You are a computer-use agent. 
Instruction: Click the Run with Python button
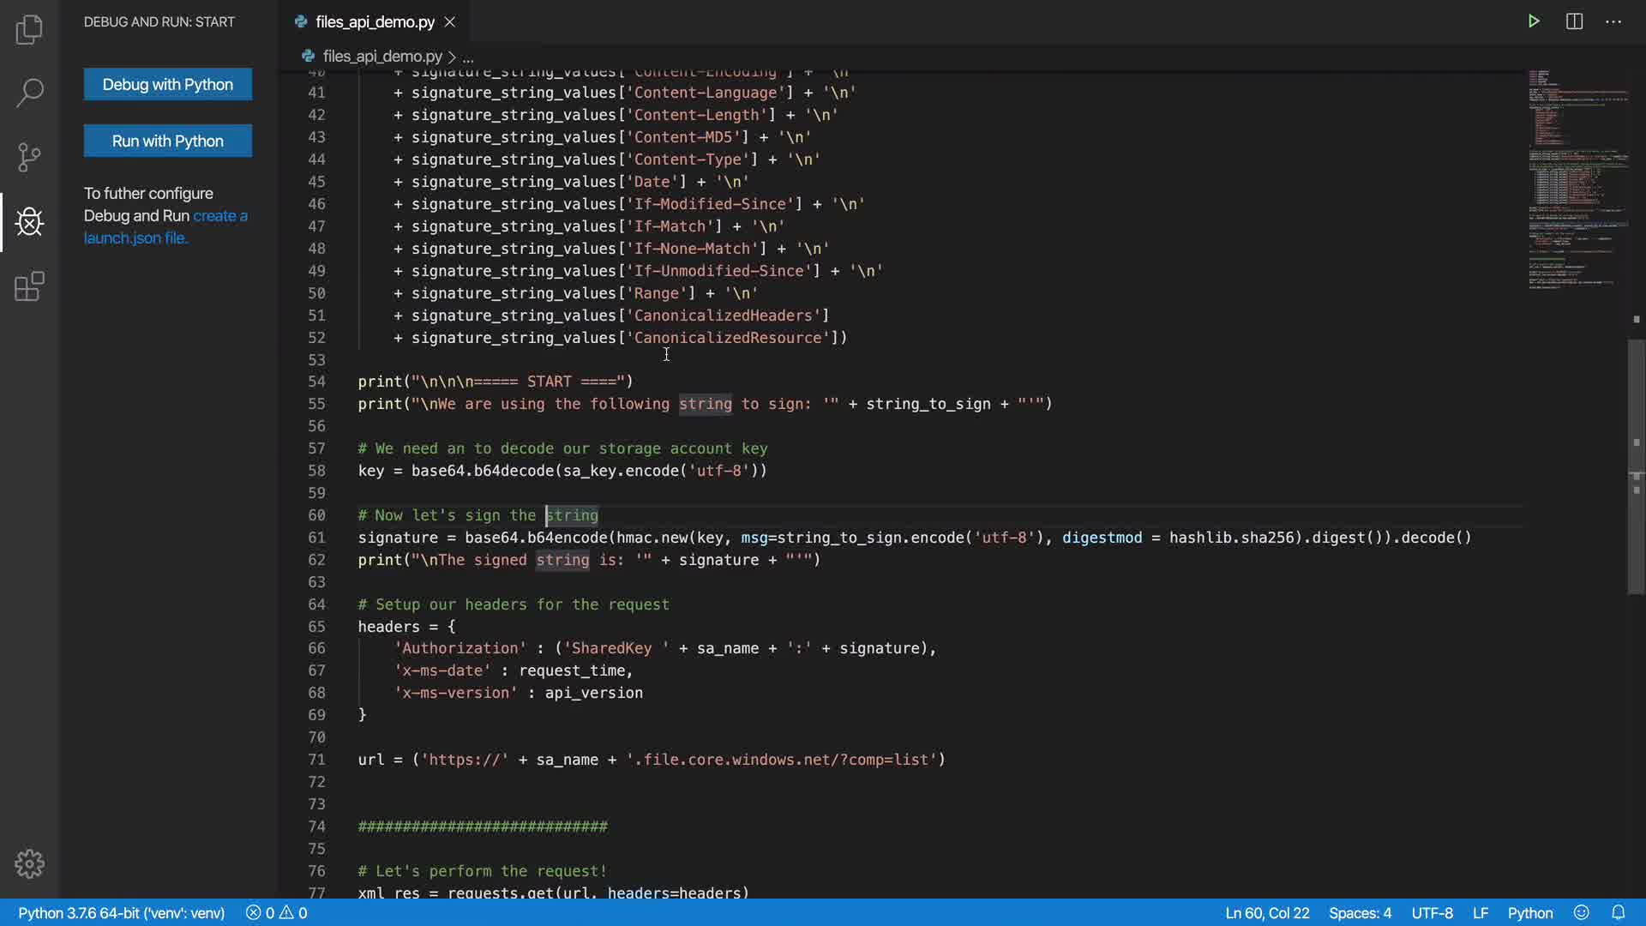point(167,141)
